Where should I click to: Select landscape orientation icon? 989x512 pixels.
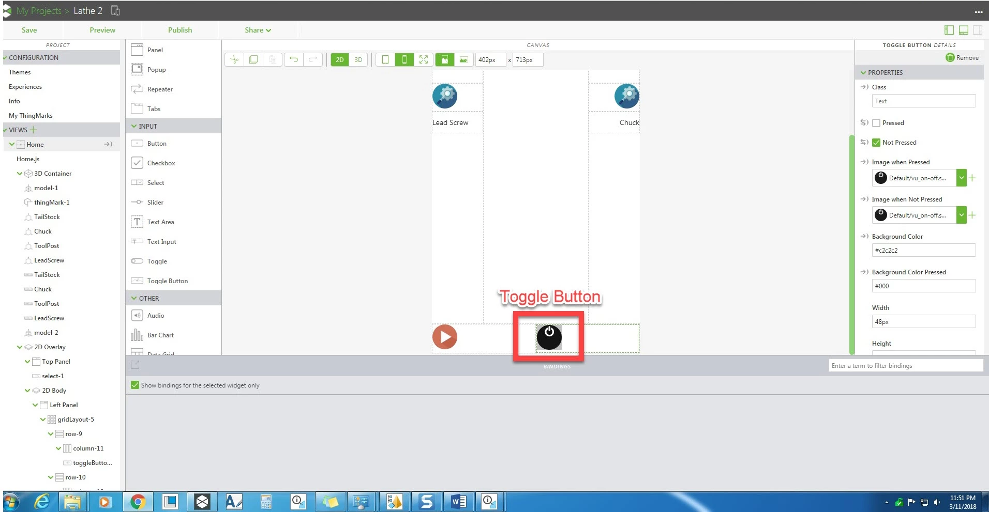[x=464, y=60]
